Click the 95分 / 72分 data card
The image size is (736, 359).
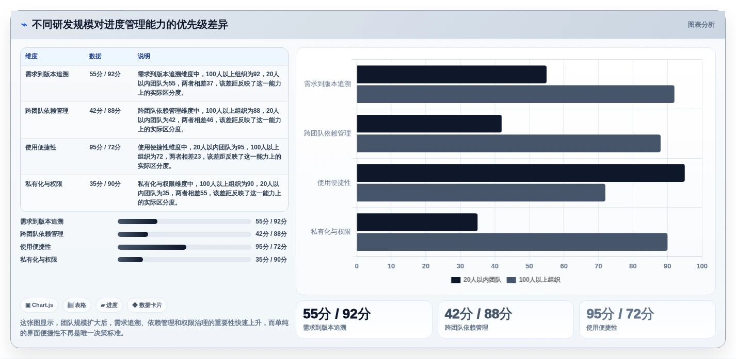click(x=647, y=319)
